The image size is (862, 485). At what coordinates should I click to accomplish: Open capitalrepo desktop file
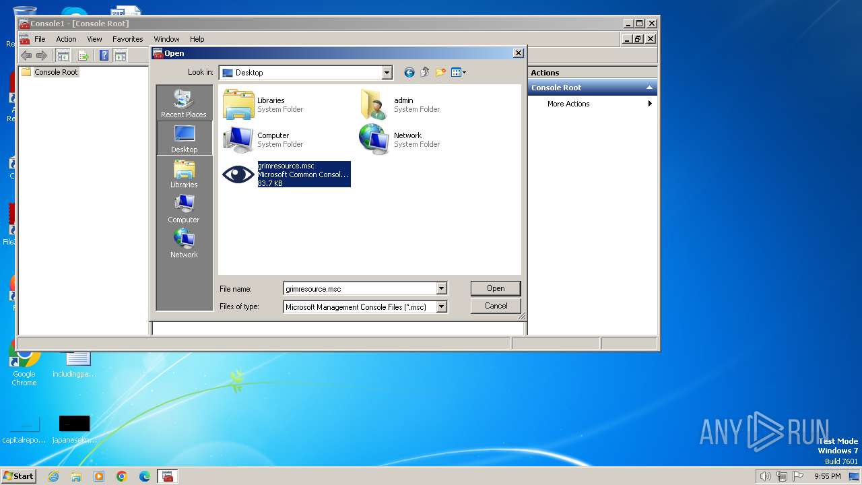[24, 430]
